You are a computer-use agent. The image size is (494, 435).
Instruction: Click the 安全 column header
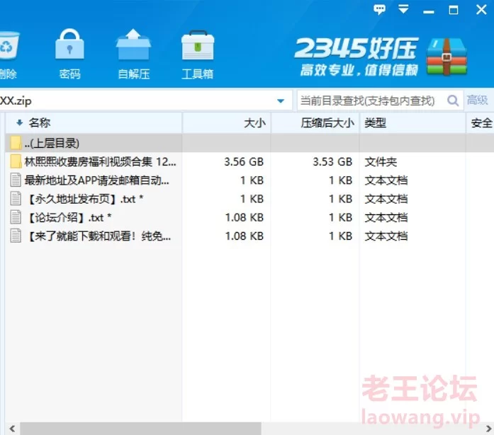480,123
